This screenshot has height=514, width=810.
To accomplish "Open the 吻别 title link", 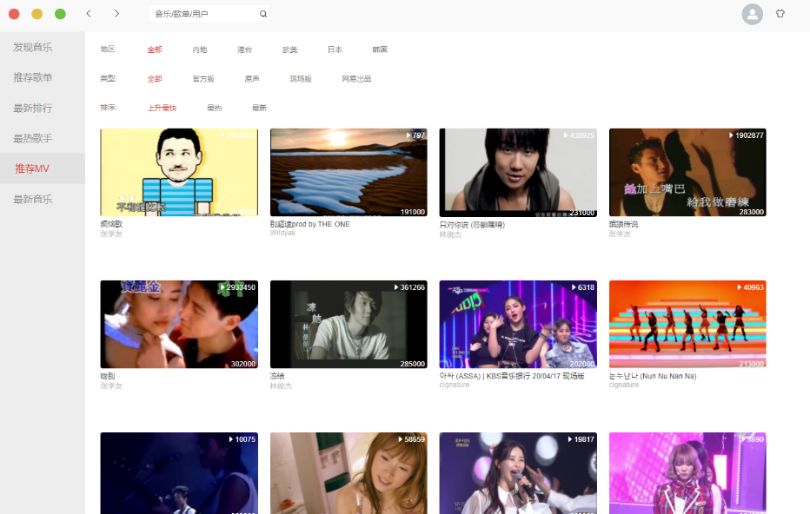I will pyautogui.click(x=108, y=376).
